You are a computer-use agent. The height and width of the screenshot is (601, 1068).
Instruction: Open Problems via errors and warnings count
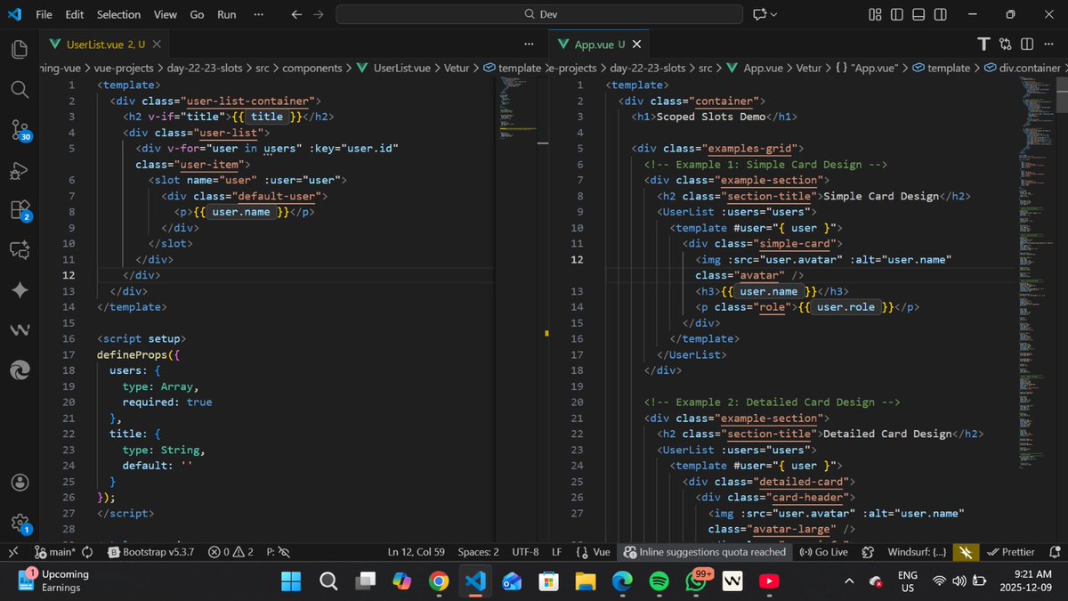tap(231, 552)
